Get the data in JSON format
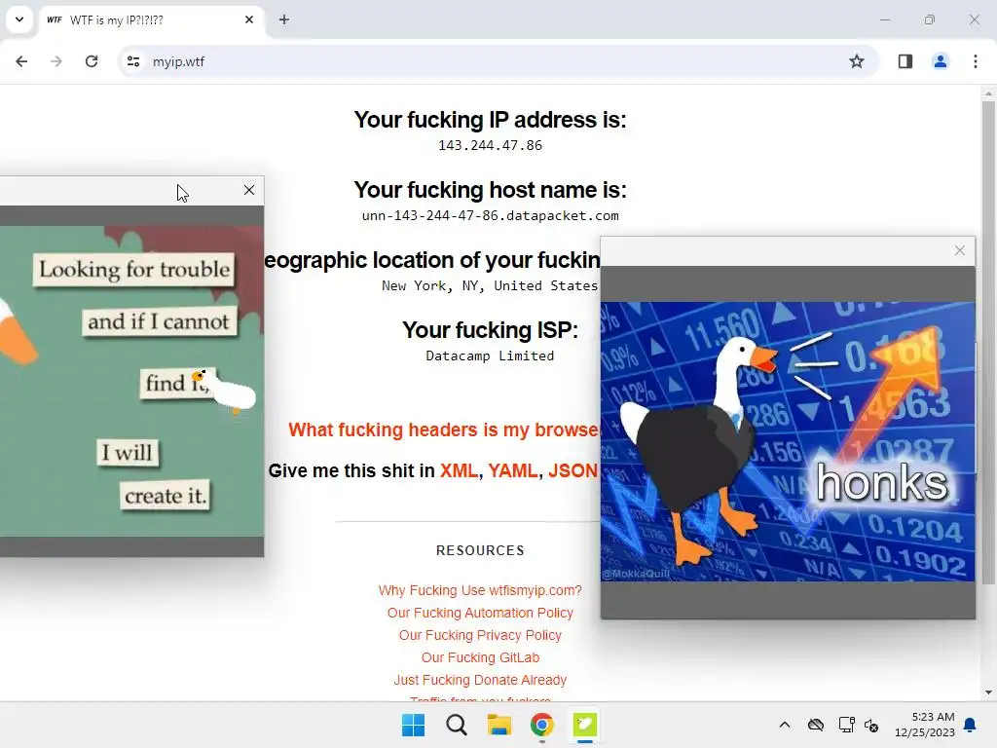997x748 pixels. pos(572,470)
